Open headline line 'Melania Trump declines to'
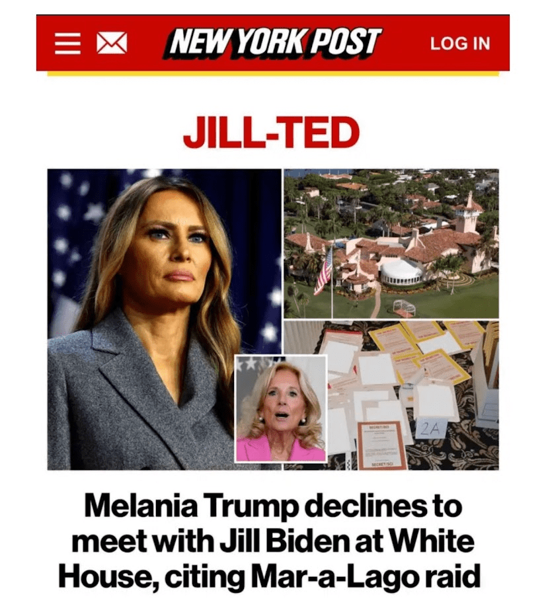 pos(273,508)
